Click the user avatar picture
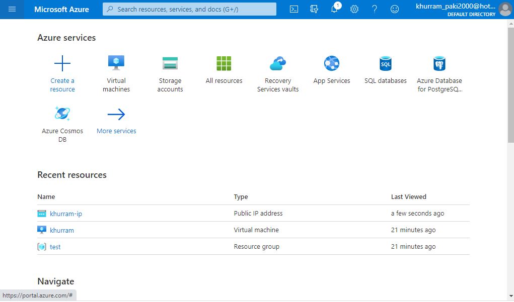The height and width of the screenshot is (302, 514). 505,9
